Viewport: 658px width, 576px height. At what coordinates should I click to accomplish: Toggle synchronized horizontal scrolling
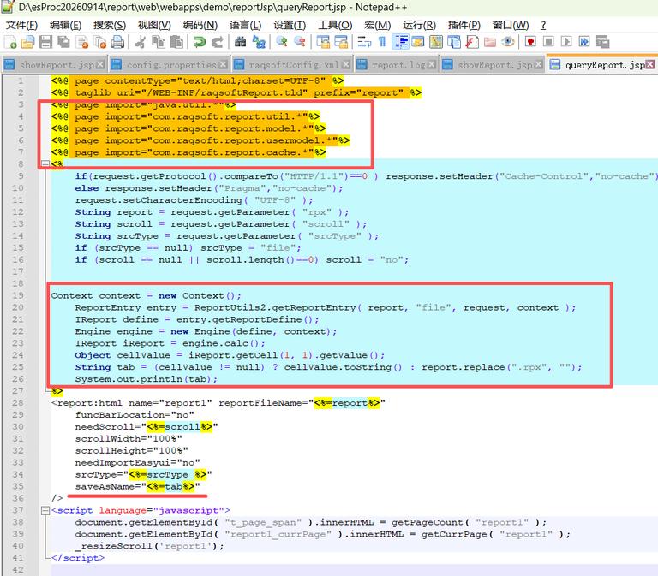[341, 42]
